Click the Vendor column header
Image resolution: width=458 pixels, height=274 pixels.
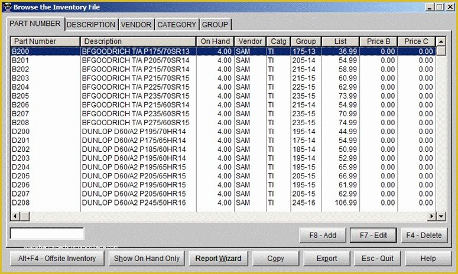click(x=250, y=41)
